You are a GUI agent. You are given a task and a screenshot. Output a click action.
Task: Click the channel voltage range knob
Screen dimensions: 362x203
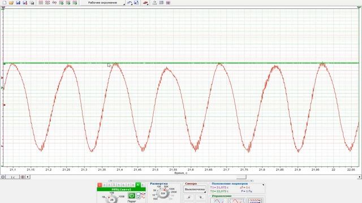(112, 199)
